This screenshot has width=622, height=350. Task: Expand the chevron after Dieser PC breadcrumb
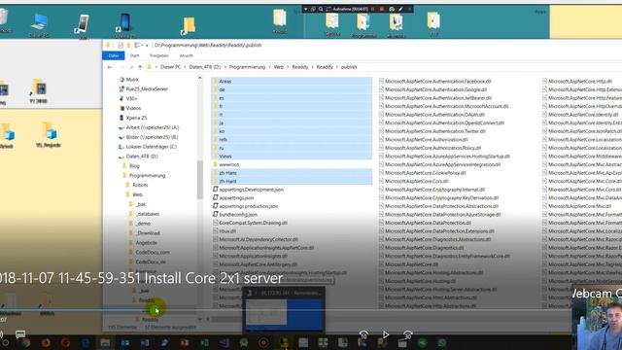click(x=186, y=67)
